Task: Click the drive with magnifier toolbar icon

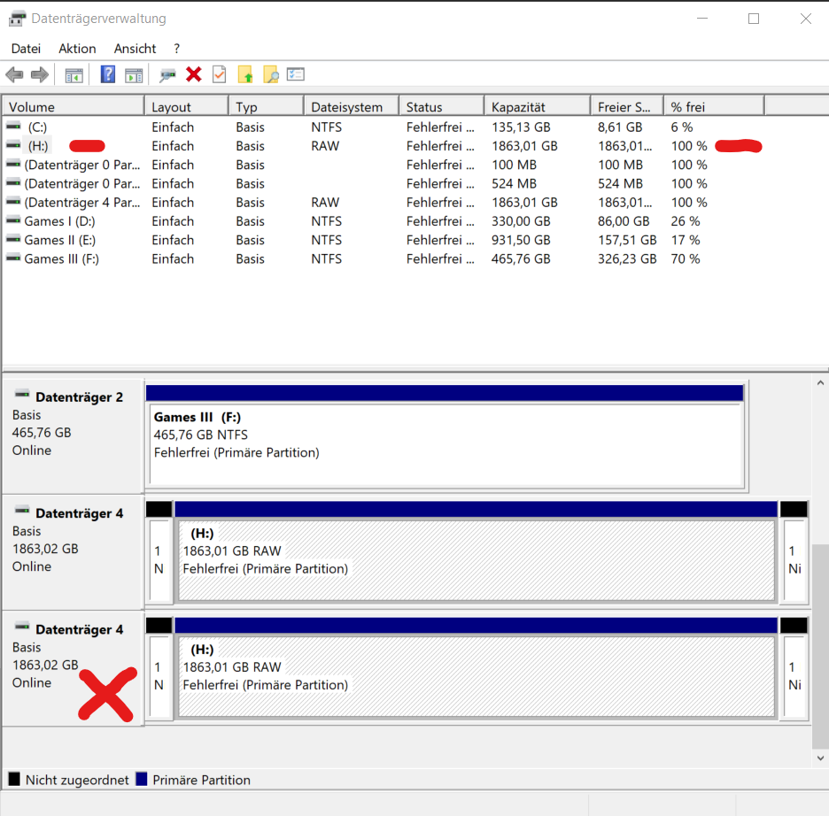Action: [x=167, y=75]
